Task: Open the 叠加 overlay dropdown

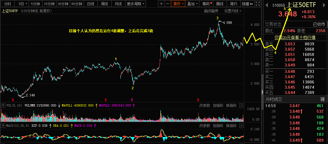Action: [x=192, y=4]
